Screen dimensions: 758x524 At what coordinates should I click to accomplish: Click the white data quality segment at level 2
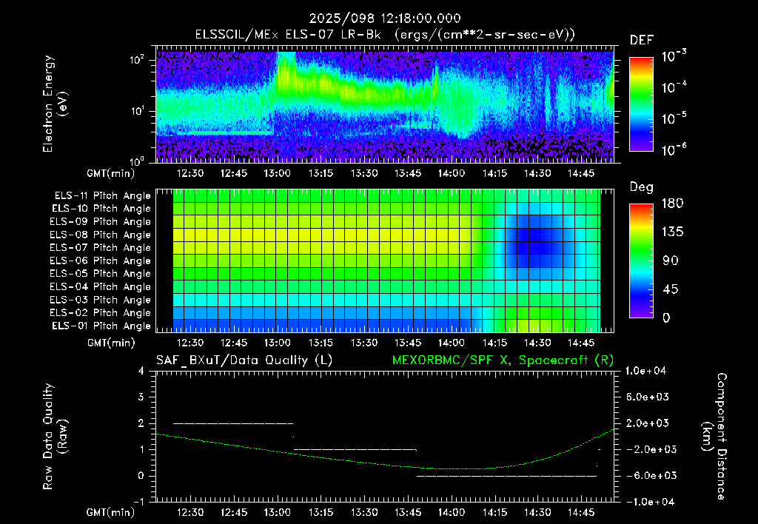tap(233, 423)
